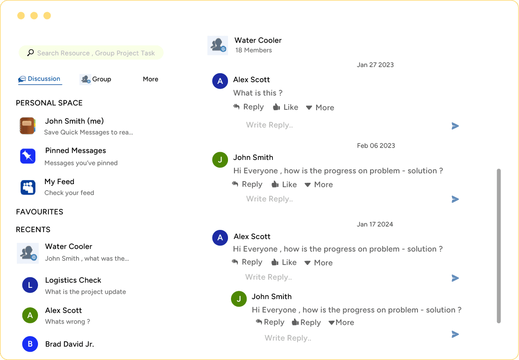The height and width of the screenshot is (360, 519).
Task: Click the search magnifier icon
Action: pos(30,52)
